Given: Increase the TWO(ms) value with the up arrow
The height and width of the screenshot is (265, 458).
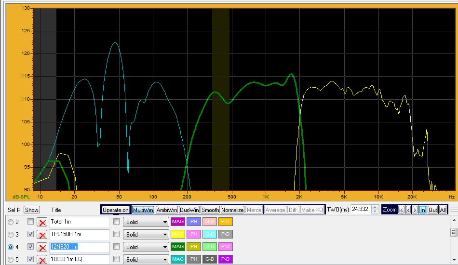Looking at the screenshot, I should [375, 207].
